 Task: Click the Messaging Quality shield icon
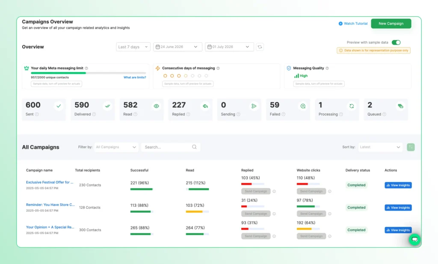(289, 68)
